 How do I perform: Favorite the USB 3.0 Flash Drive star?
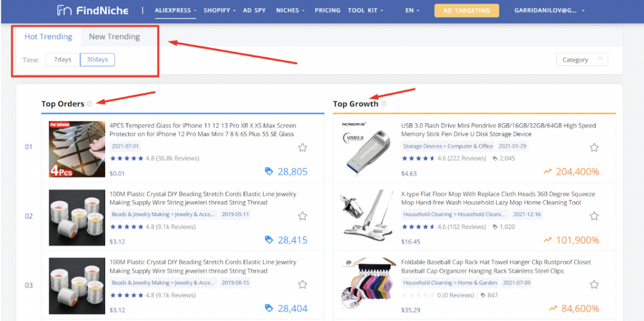594,148
